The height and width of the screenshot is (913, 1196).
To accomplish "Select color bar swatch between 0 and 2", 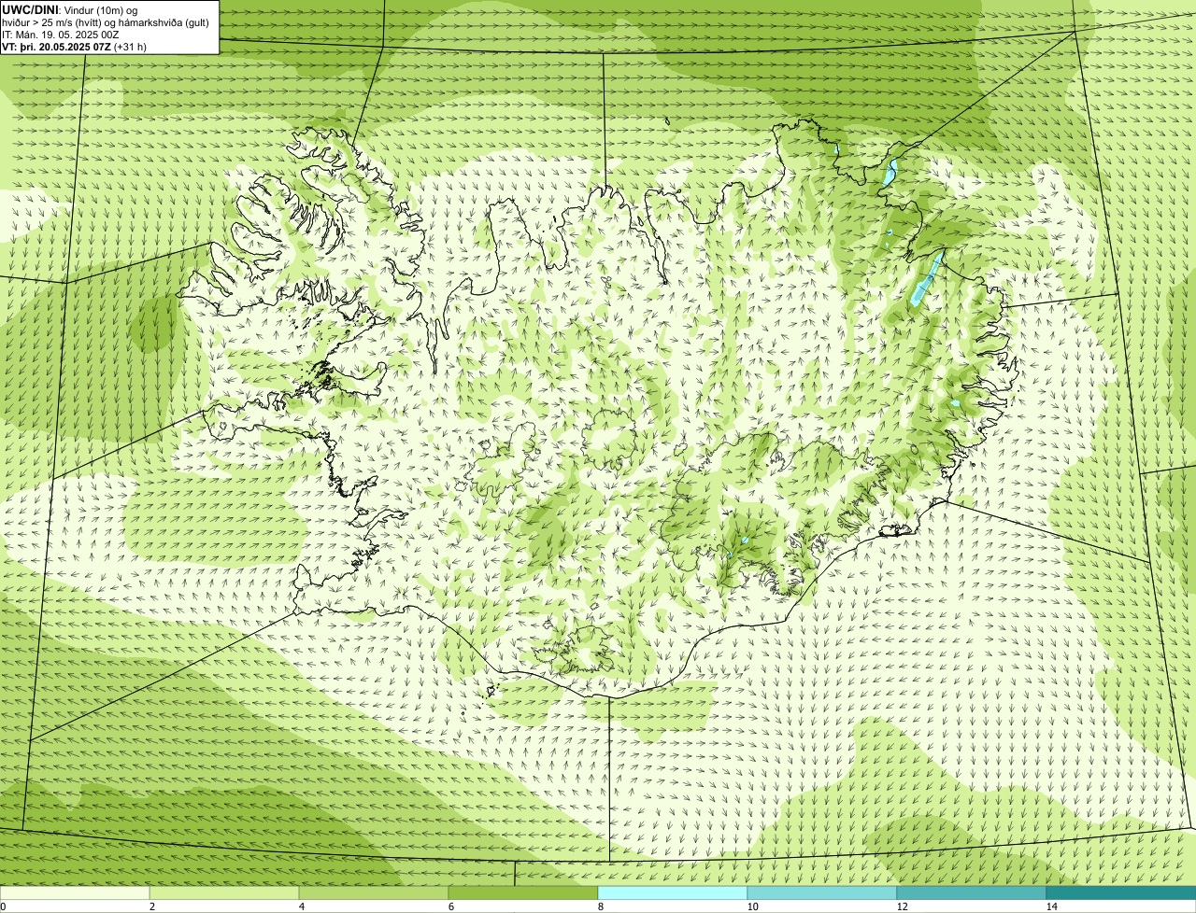I will point(75,892).
